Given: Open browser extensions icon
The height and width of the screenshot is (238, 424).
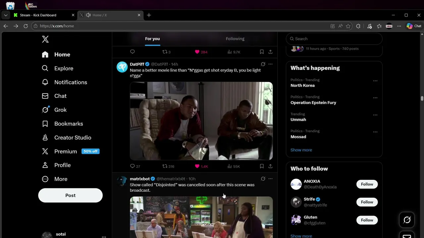Looking at the screenshot, I should click(358, 26).
